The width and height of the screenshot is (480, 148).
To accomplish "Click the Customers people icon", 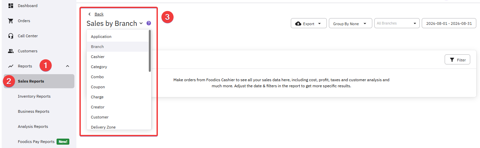I will pyautogui.click(x=10, y=51).
